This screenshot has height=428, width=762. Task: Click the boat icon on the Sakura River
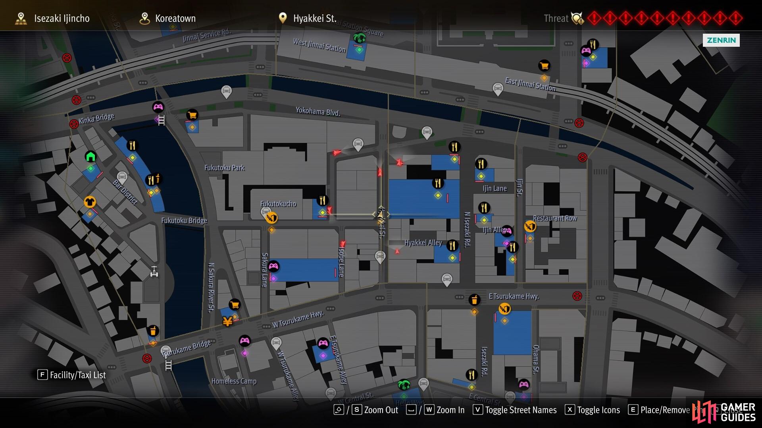click(154, 272)
